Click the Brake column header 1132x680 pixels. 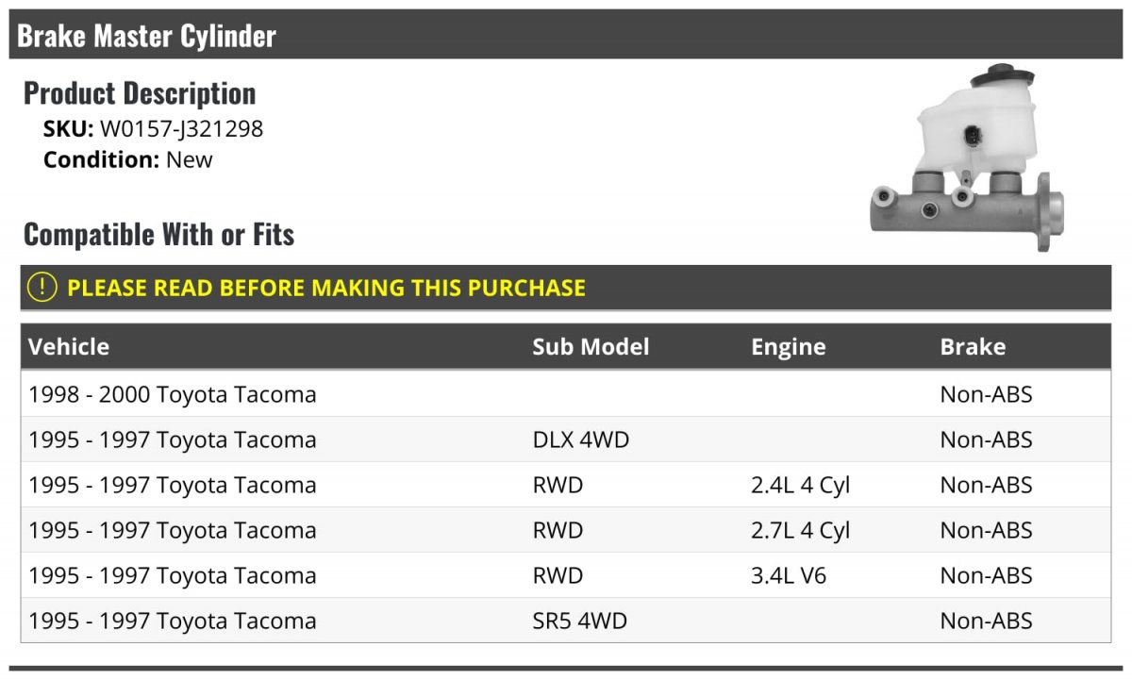(x=973, y=346)
